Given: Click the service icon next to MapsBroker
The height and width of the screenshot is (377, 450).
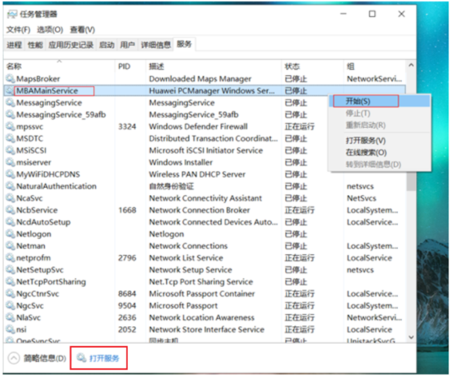Looking at the screenshot, I should pyautogui.click(x=10, y=79).
